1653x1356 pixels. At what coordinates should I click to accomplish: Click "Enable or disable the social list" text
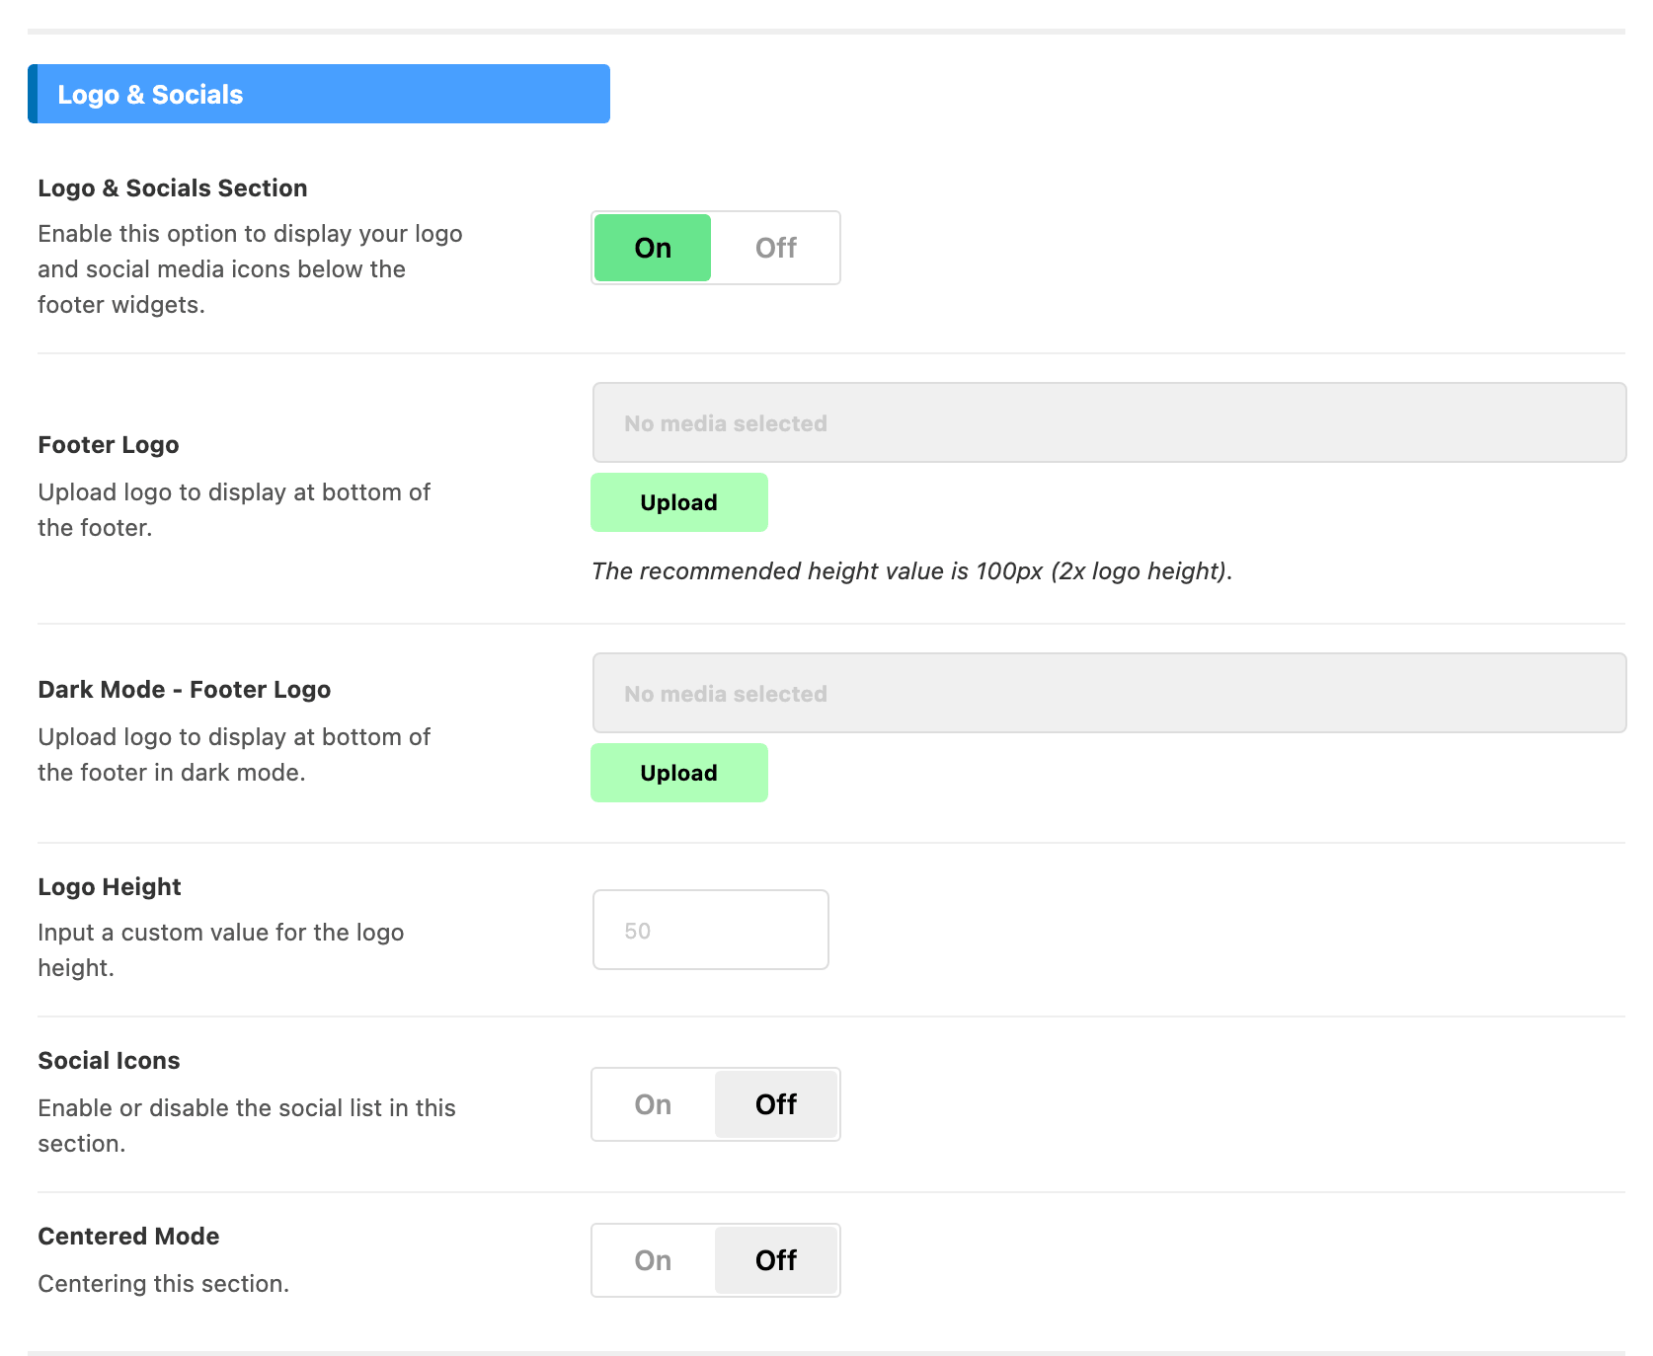tap(247, 1126)
